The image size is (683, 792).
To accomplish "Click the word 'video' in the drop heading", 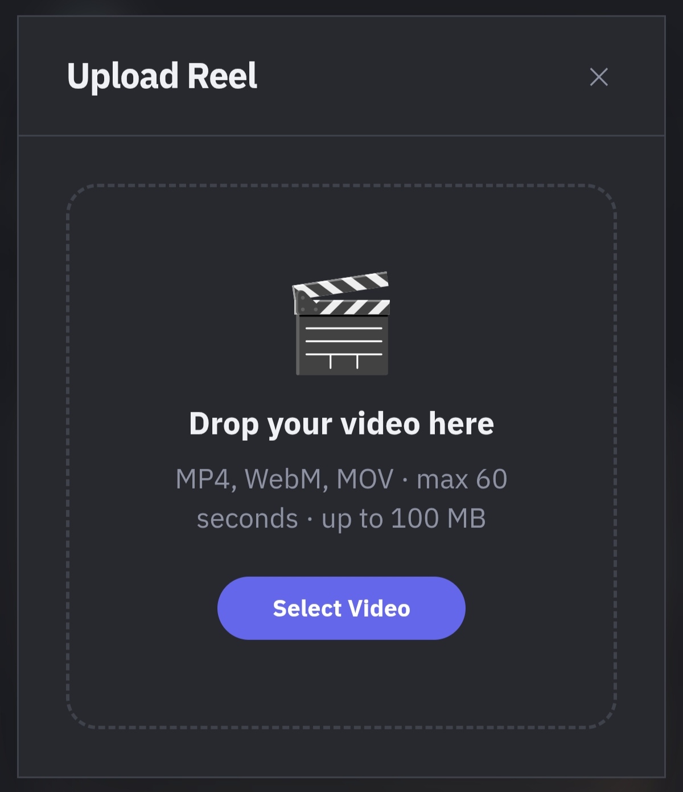I will [380, 424].
